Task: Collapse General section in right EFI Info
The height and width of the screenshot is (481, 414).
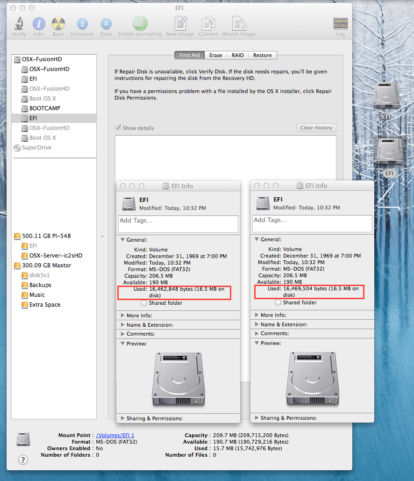Action: point(257,239)
